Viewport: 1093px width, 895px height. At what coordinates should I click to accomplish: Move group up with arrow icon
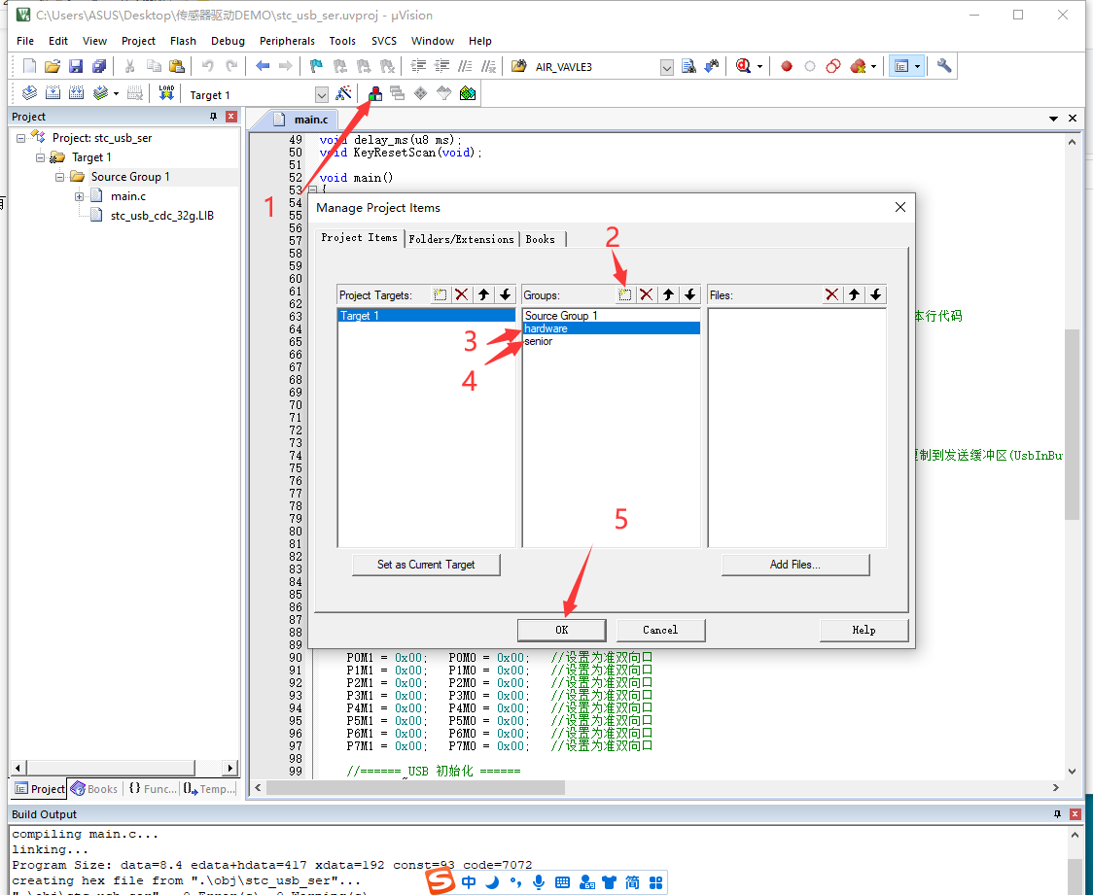click(x=668, y=294)
